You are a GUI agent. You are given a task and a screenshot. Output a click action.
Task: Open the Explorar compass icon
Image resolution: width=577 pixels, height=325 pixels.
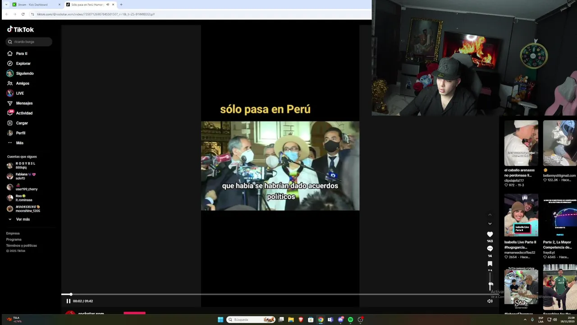[10, 63]
